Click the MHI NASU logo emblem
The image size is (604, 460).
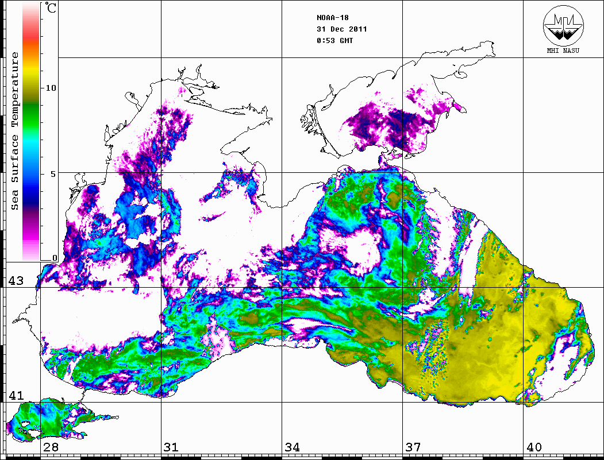pos(563,25)
